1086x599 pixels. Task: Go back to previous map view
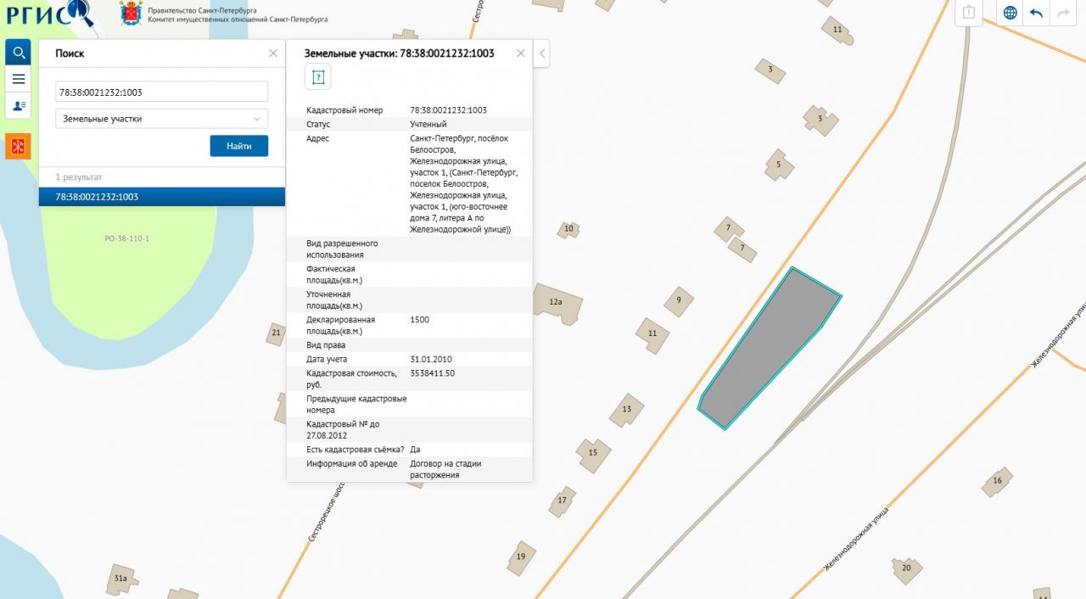pyautogui.click(x=1036, y=13)
